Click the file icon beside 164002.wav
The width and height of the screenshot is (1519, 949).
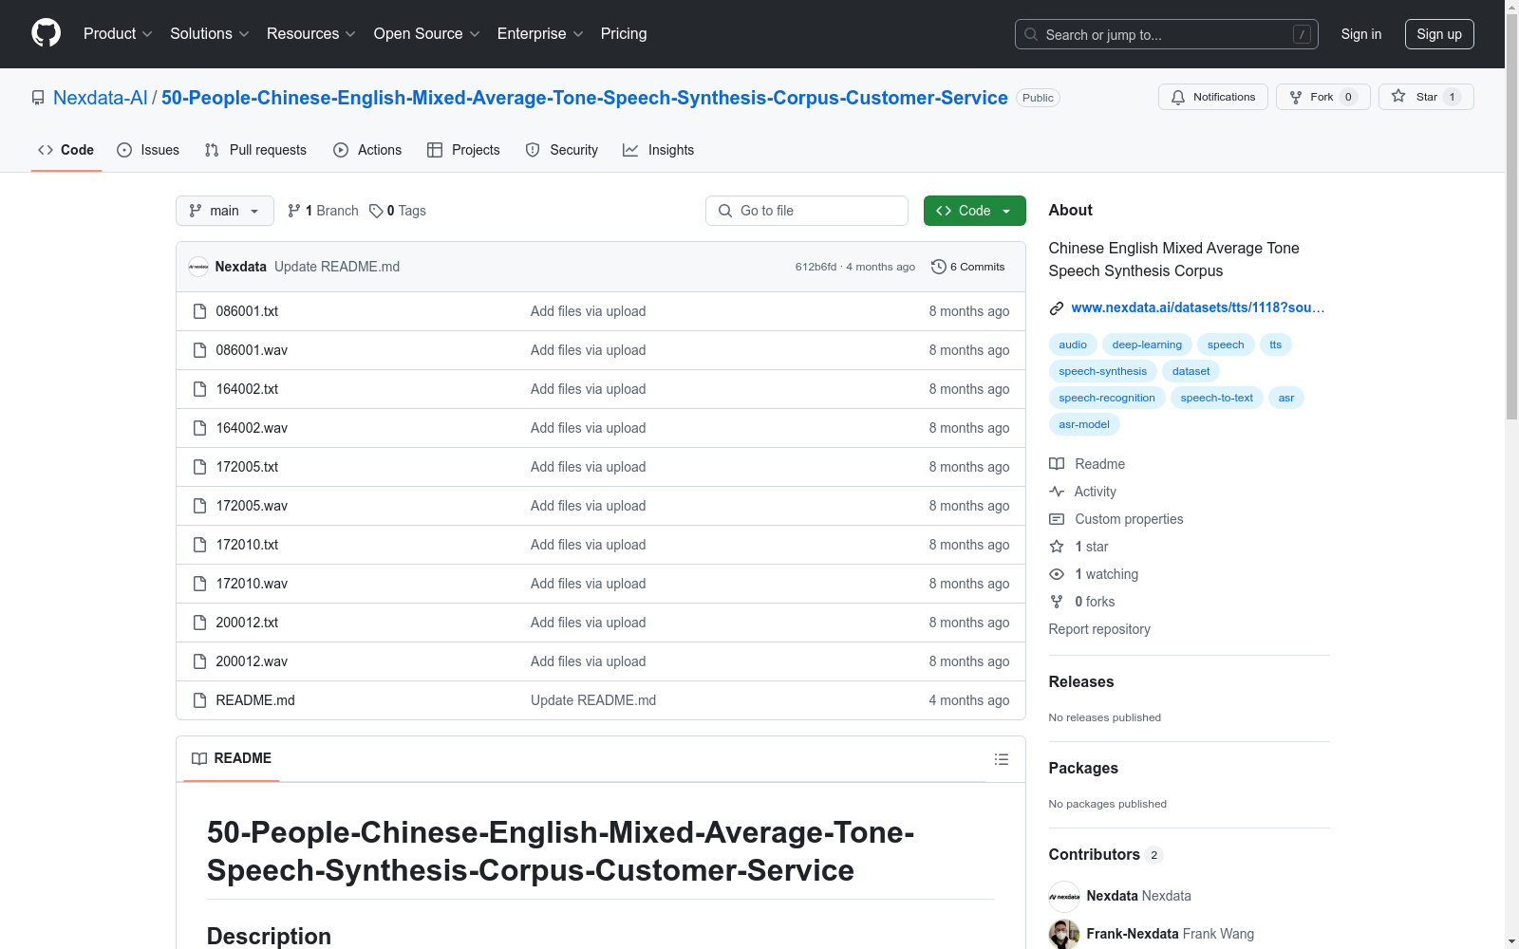click(x=199, y=428)
